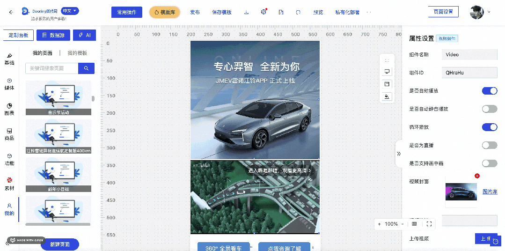
Task: Click the paint bucket fill icon
Action: click(387, 96)
